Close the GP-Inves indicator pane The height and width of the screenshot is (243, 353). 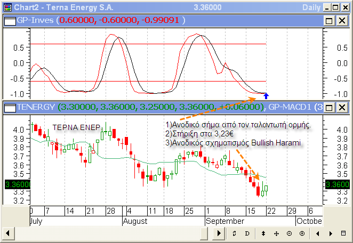click(342, 20)
